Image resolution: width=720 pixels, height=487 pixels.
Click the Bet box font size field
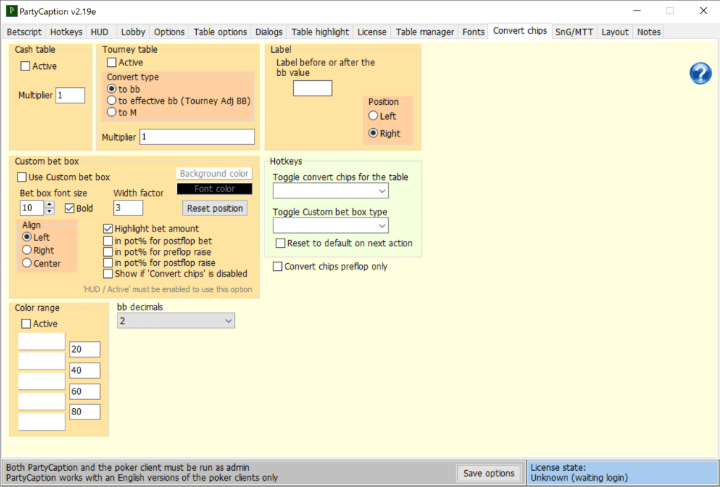pyautogui.click(x=32, y=208)
